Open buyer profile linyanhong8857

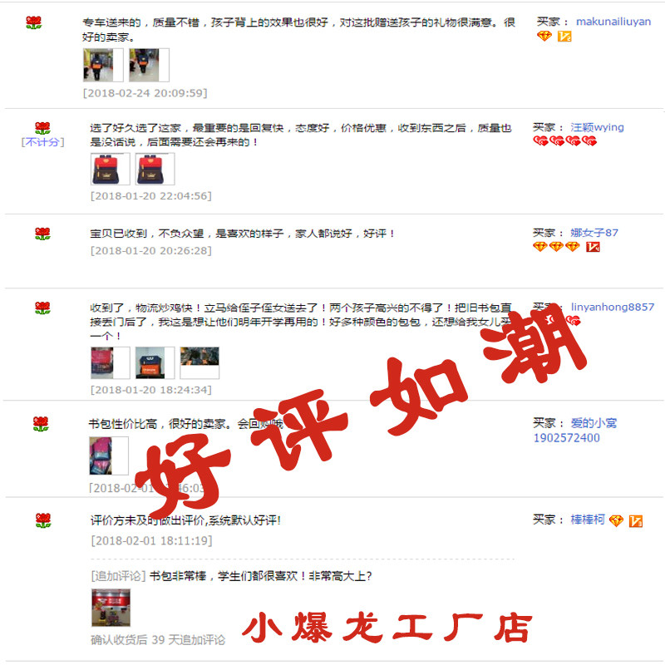[x=613, y=307]
